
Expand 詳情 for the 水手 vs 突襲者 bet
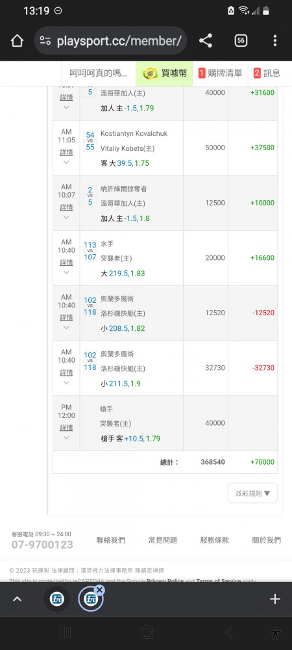click(66, 263)
